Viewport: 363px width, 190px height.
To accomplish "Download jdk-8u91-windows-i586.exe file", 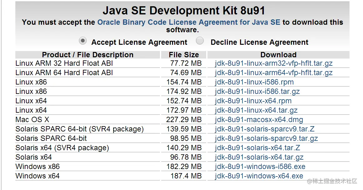I will coord(260,167).
